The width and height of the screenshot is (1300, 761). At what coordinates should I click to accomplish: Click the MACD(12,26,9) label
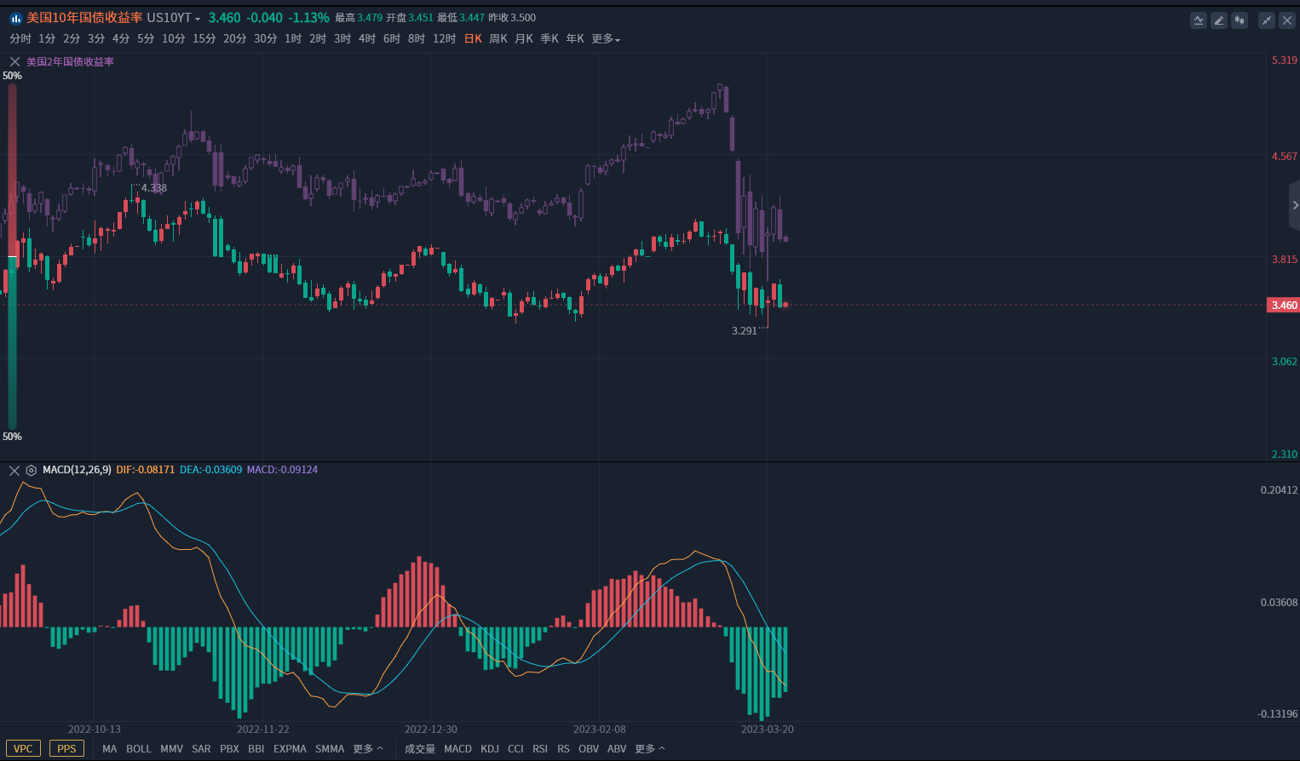pyautogui.click(x=77, y=470)
